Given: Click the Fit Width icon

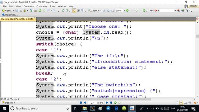Looking at the screenshot, I should tap(112, 11).
